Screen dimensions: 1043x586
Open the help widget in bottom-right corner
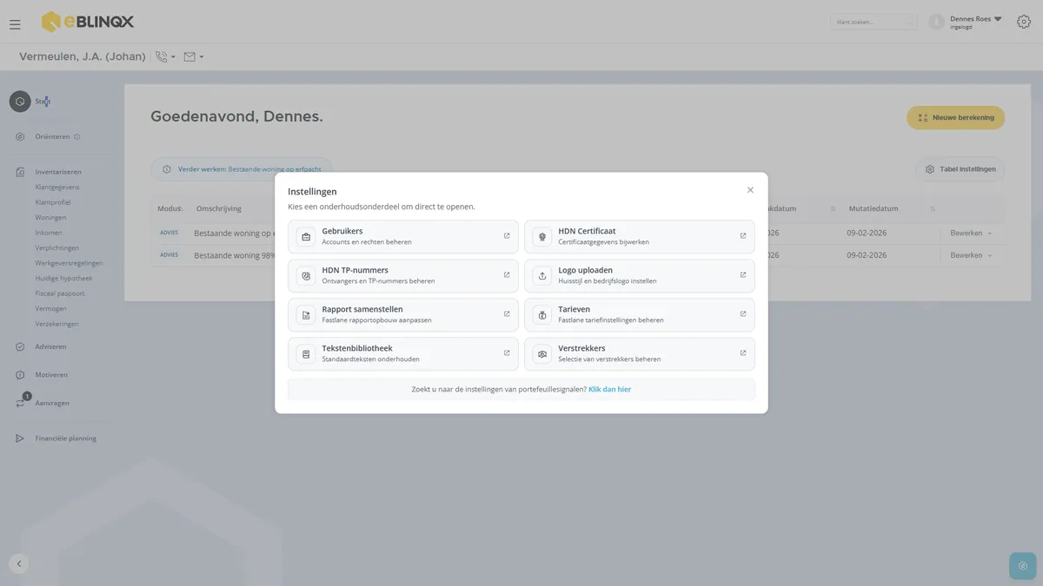coord(1023,566)
